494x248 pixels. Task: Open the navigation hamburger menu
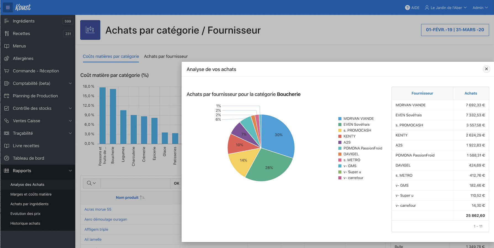pyautogui.click(x=7, y=7)
